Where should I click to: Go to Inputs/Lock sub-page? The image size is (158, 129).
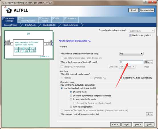[30, 25]
